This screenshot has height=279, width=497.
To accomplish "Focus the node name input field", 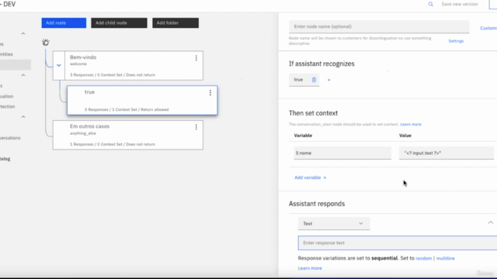I will coord(379,26).
